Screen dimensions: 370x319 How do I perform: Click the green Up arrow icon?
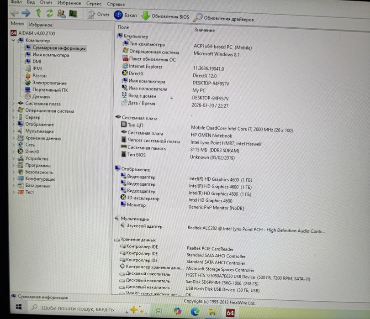(x=38, y=13)
